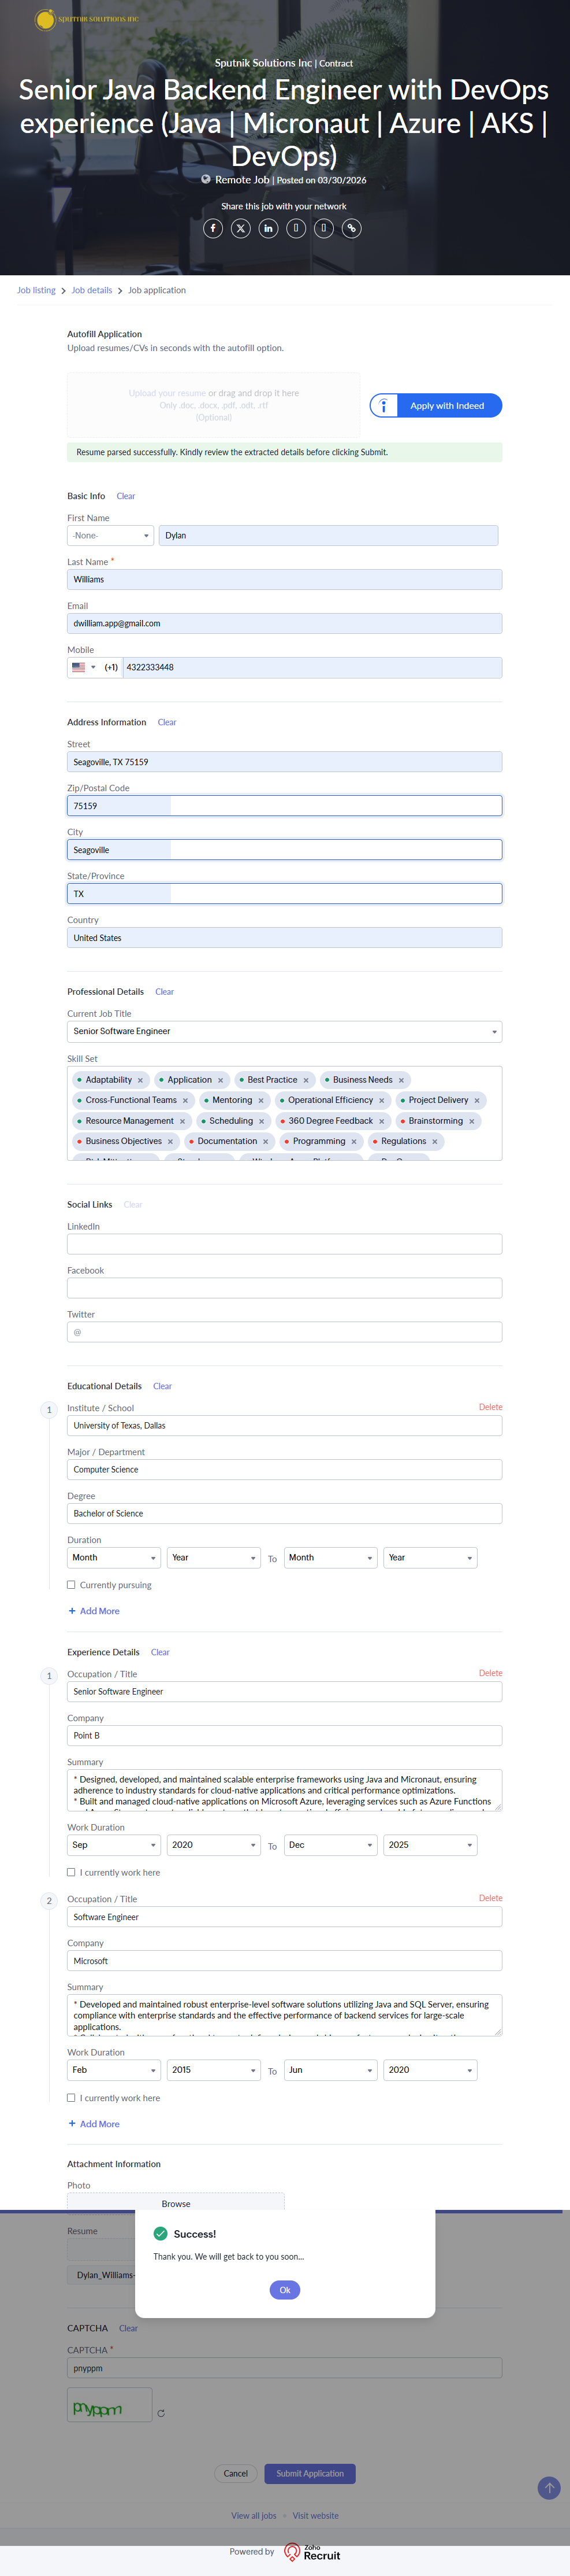The height and width of the screenshot is (2576, 570).
Task: Go to Job details breadcrumb
Action: (x=92, y=290)
